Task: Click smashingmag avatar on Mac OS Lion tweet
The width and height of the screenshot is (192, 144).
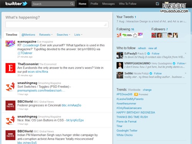Action: pos(10,120)
